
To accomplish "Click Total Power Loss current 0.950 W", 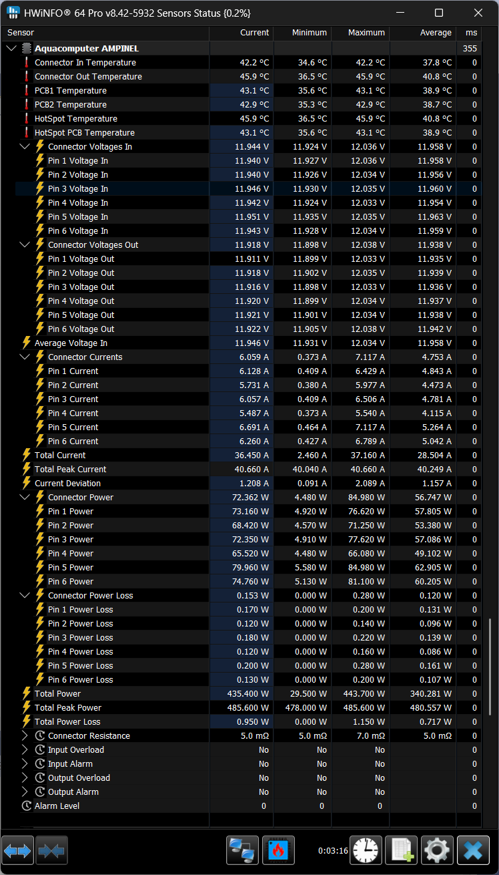I will (253, 721).
